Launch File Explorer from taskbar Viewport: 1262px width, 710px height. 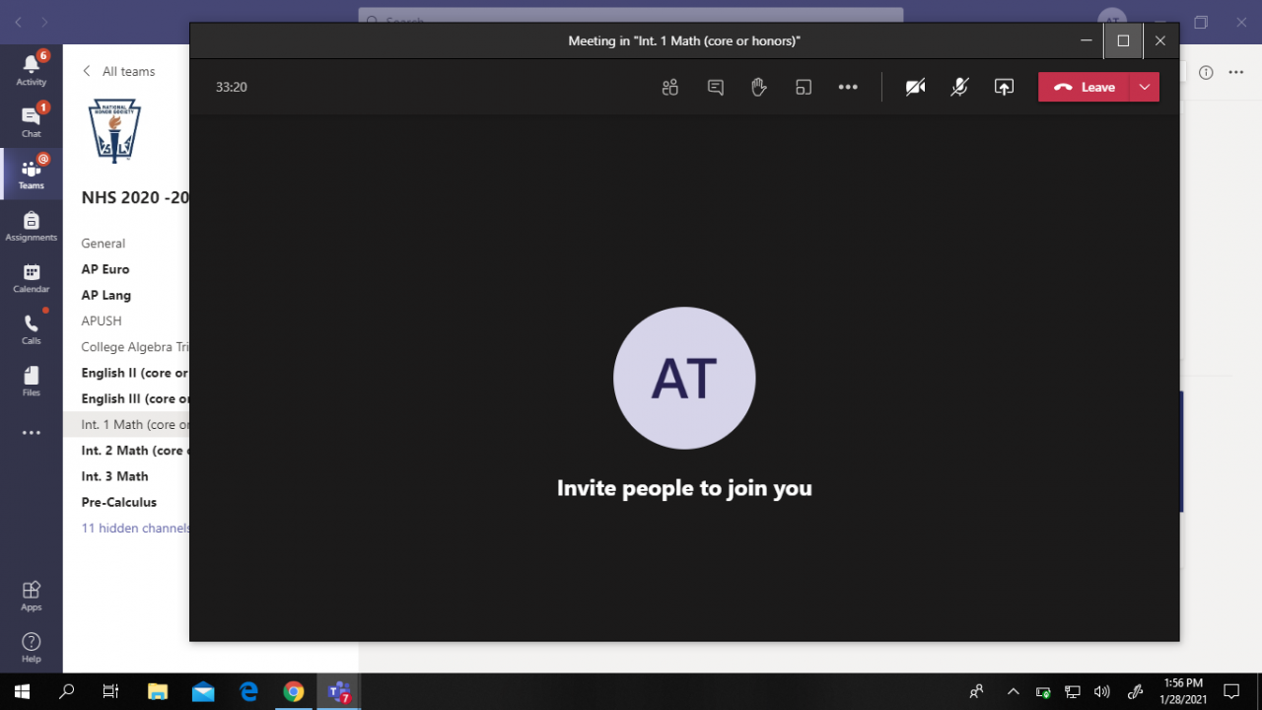158,691
